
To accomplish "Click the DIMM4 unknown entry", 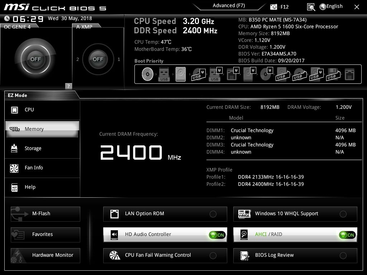I will (x=241, y=152).
